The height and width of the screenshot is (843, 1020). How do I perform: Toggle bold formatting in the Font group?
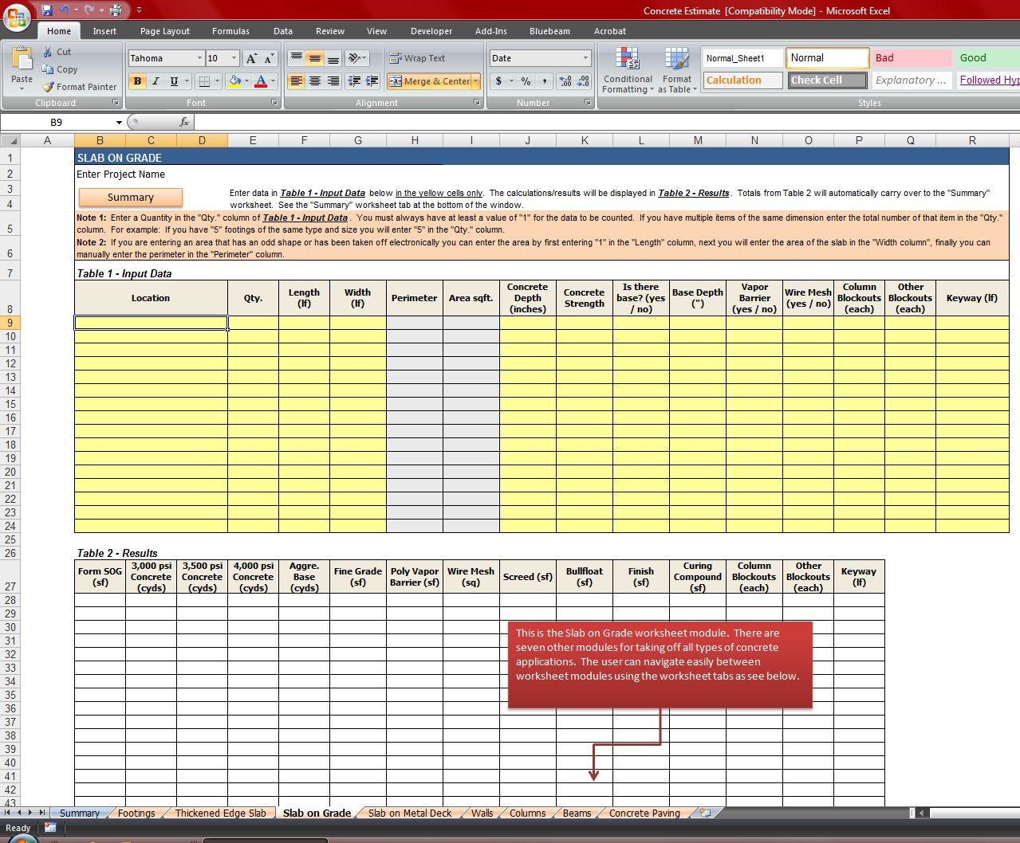point(137,82)
